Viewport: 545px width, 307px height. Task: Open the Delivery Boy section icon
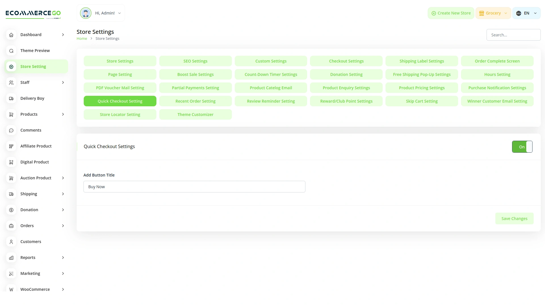pos(11,98)
